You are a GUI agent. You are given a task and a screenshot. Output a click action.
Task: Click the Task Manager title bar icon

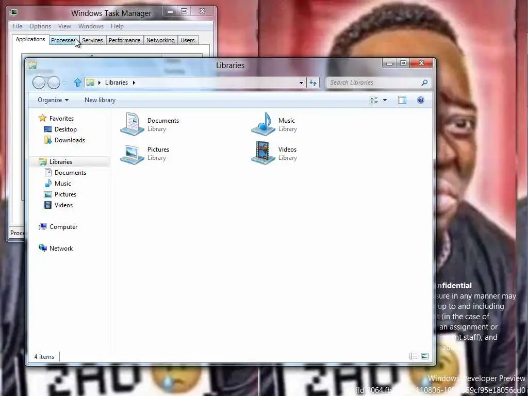click(13, 13)
